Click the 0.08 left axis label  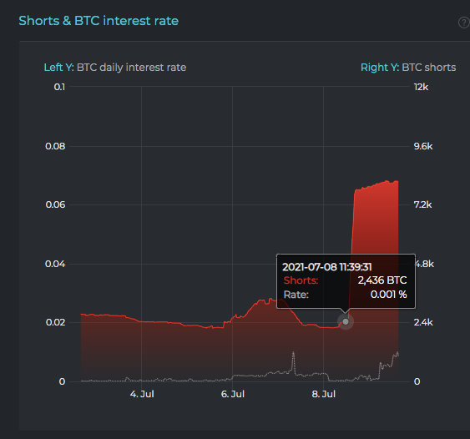click(x=55, y=146)
